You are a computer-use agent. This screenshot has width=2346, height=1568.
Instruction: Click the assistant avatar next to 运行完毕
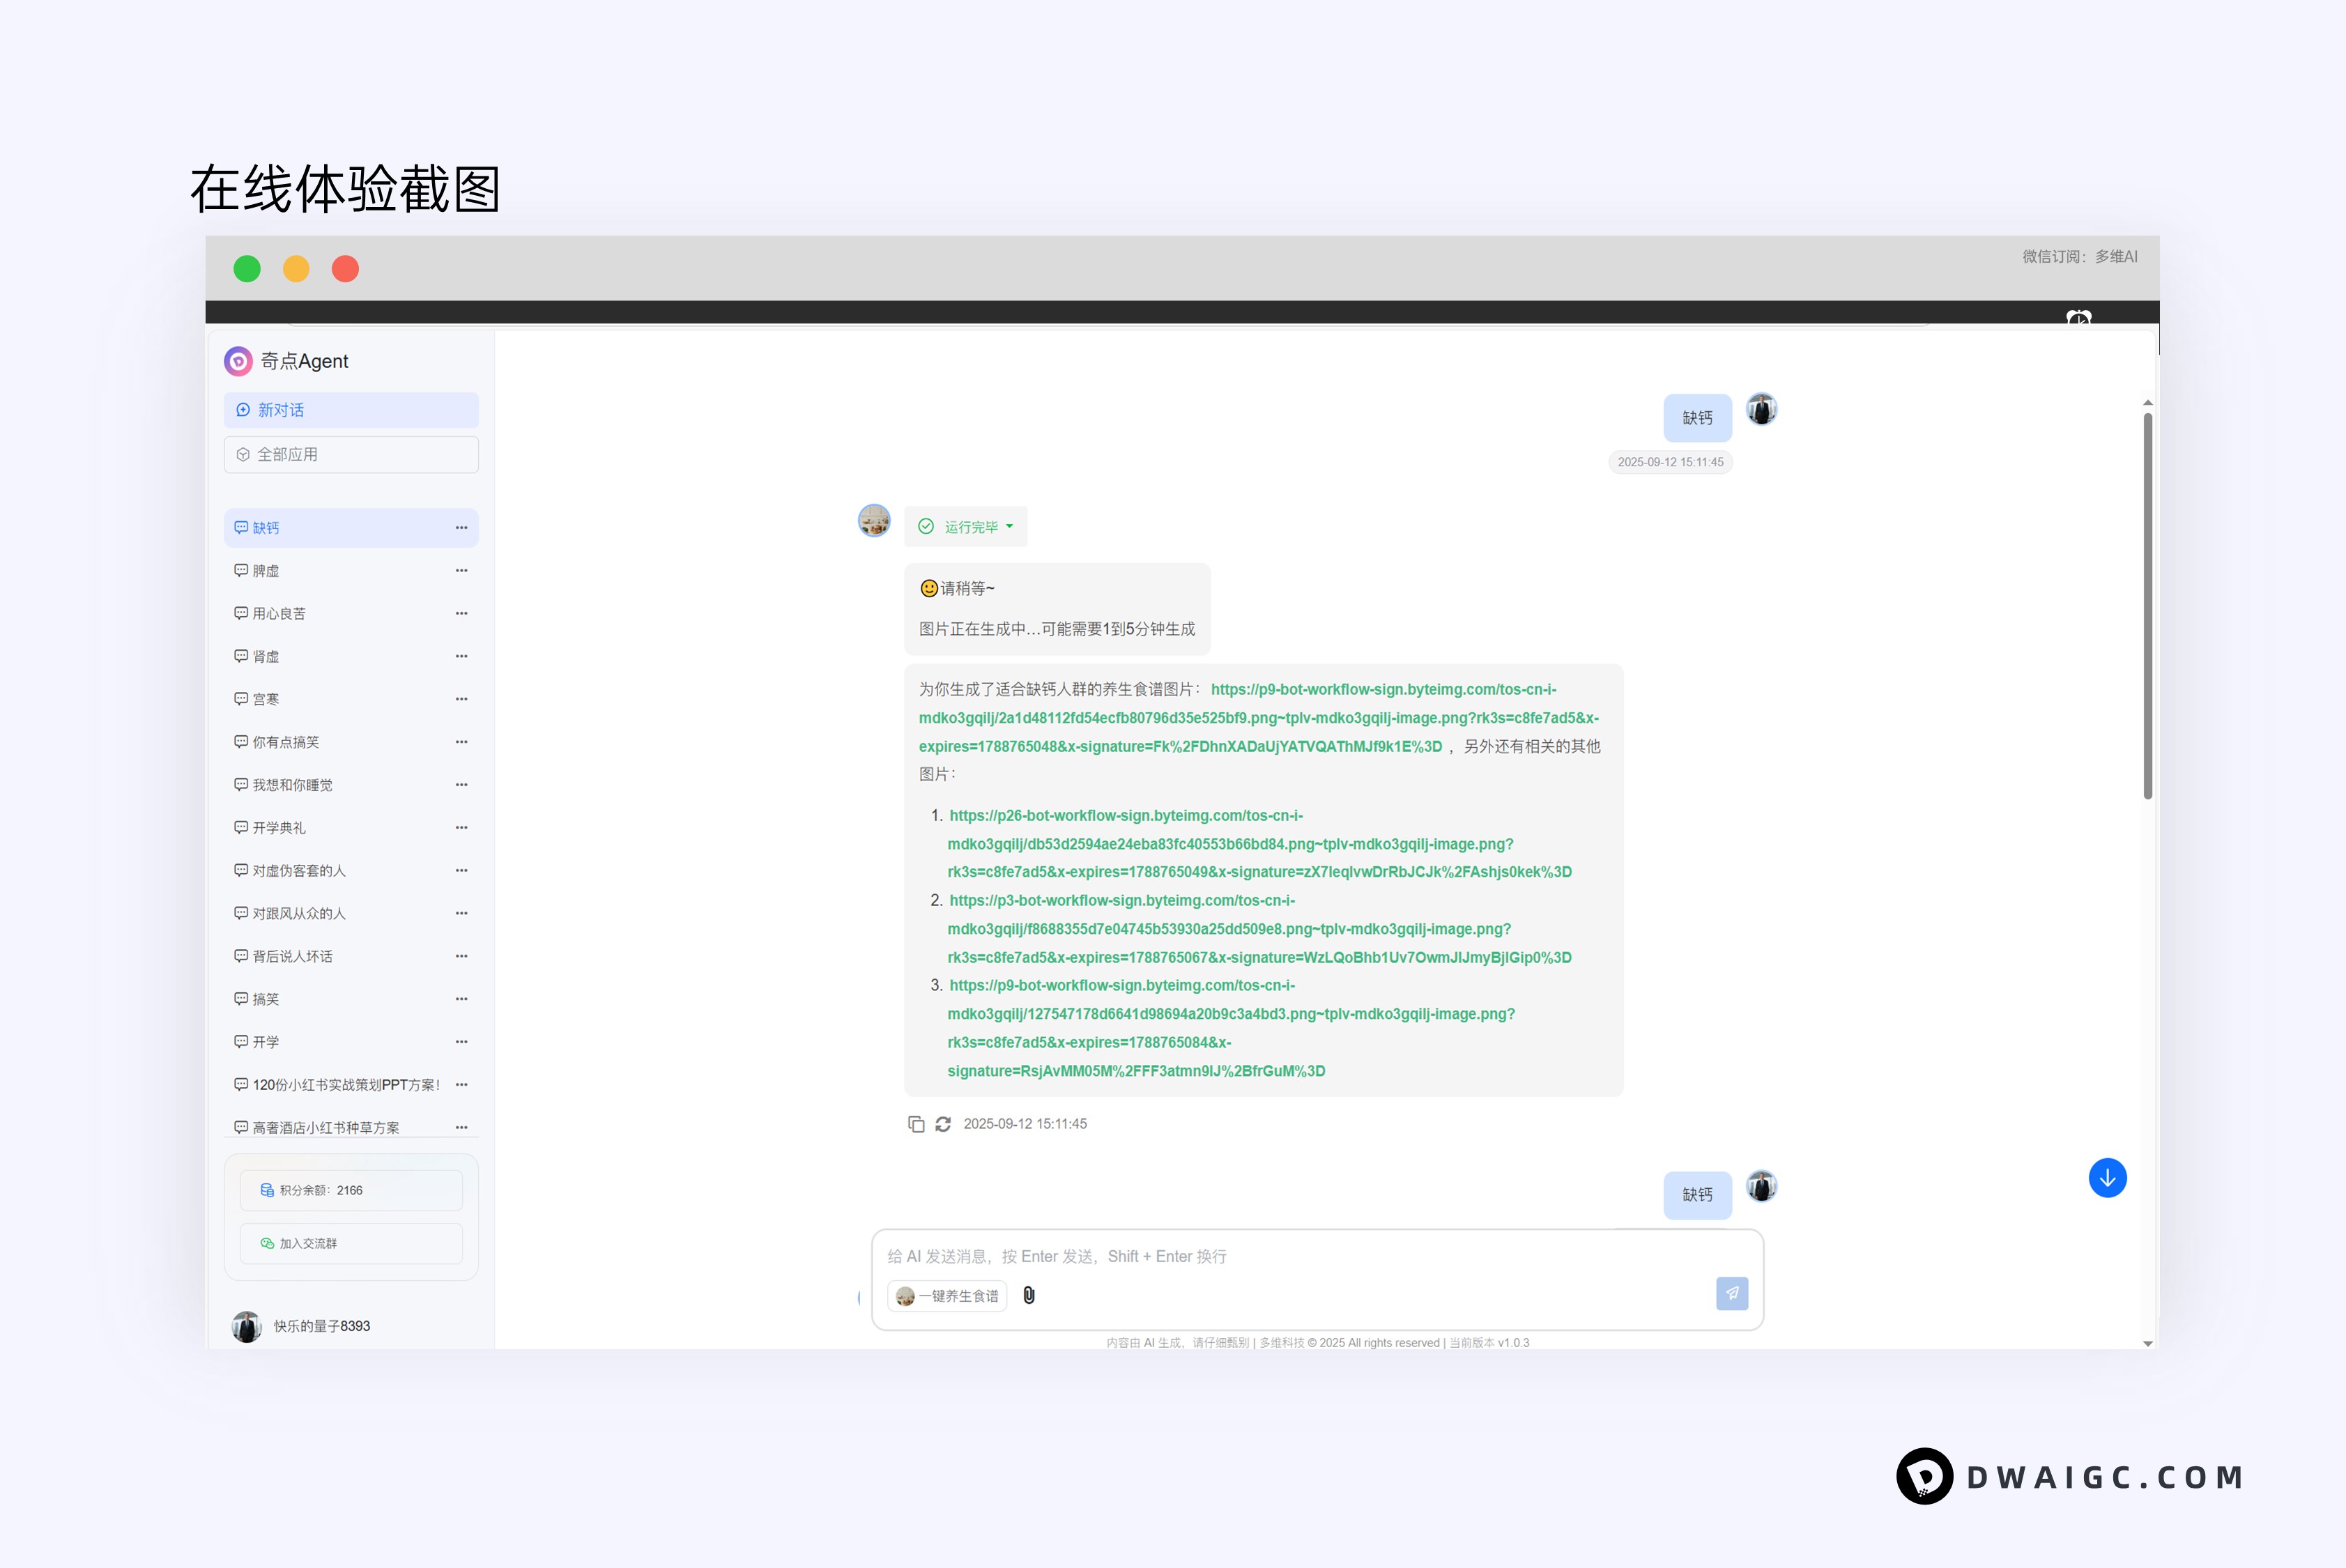pyautogui.click(x=873, y=521)
